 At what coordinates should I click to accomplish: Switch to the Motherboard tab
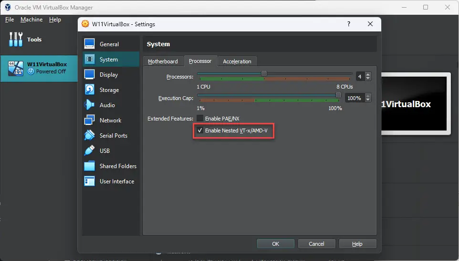coord(163,61)
